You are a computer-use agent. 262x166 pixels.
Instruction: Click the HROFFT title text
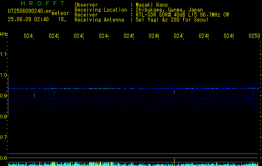[x=42, y=3]
